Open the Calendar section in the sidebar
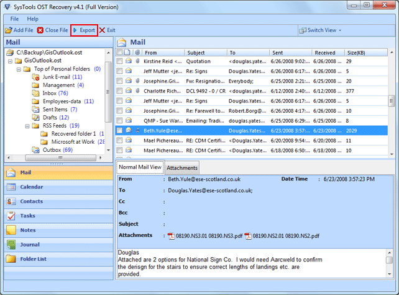This screenshot has width=399, height=295. [x=31, y=187]
